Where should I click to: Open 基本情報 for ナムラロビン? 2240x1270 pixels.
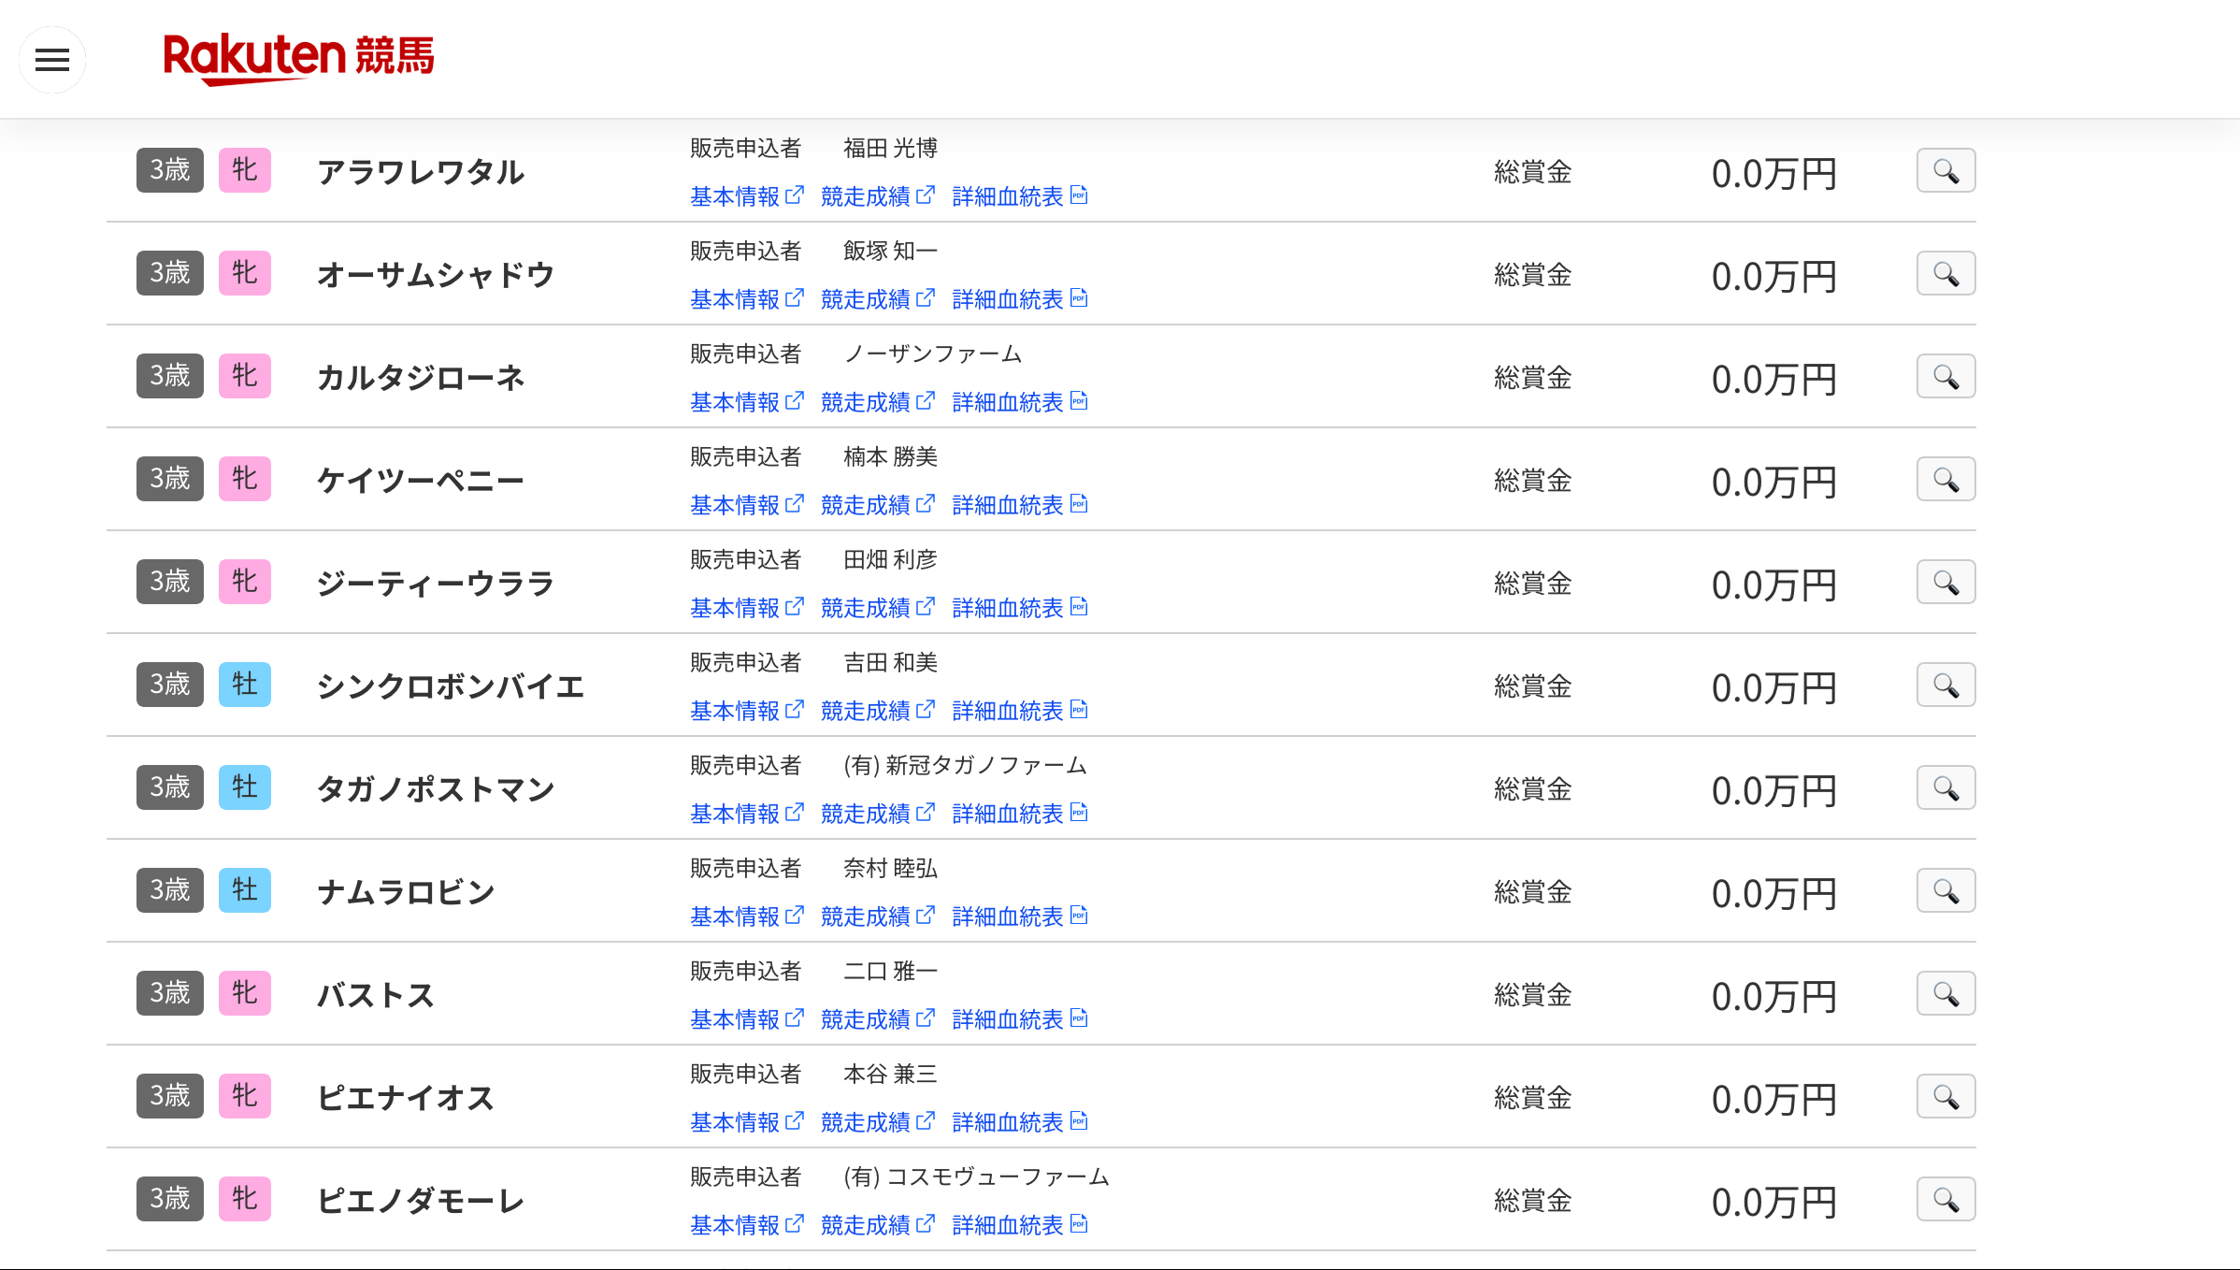click(747, 916)
